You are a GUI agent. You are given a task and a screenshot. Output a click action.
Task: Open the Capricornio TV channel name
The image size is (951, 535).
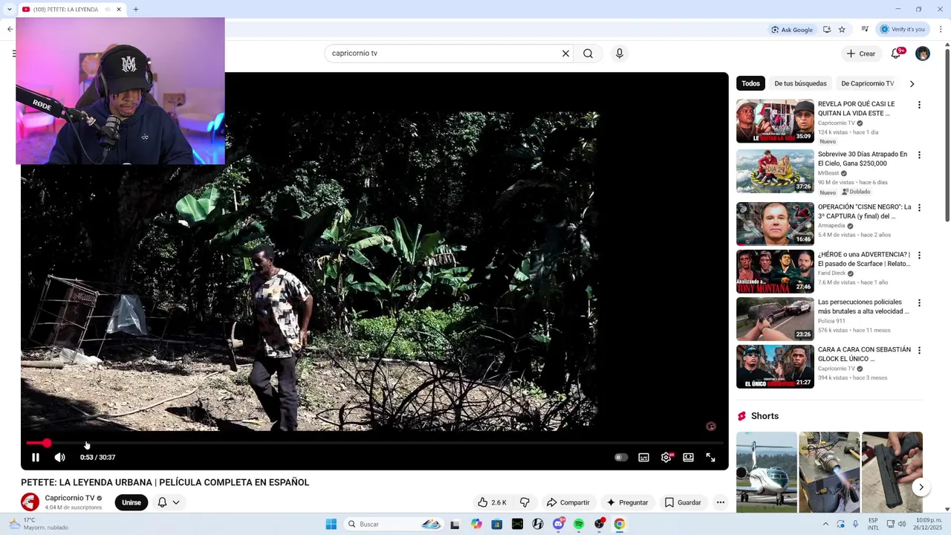click(70, 499)
